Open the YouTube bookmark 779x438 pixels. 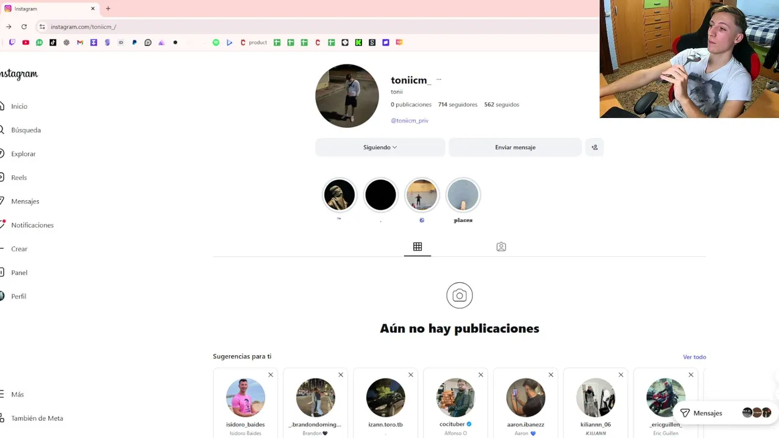[26, 43]
